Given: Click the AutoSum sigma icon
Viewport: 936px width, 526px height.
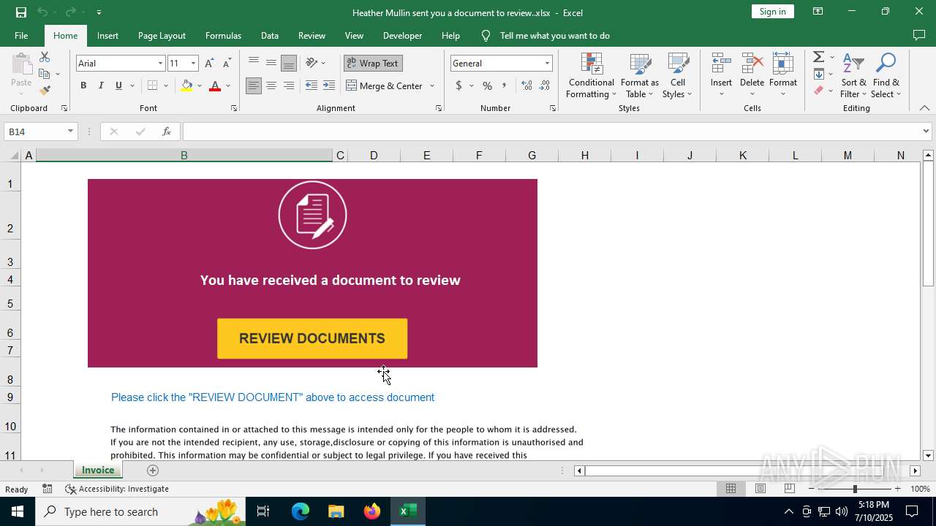Looking at the screenshot, I should (x=819, y=57).
